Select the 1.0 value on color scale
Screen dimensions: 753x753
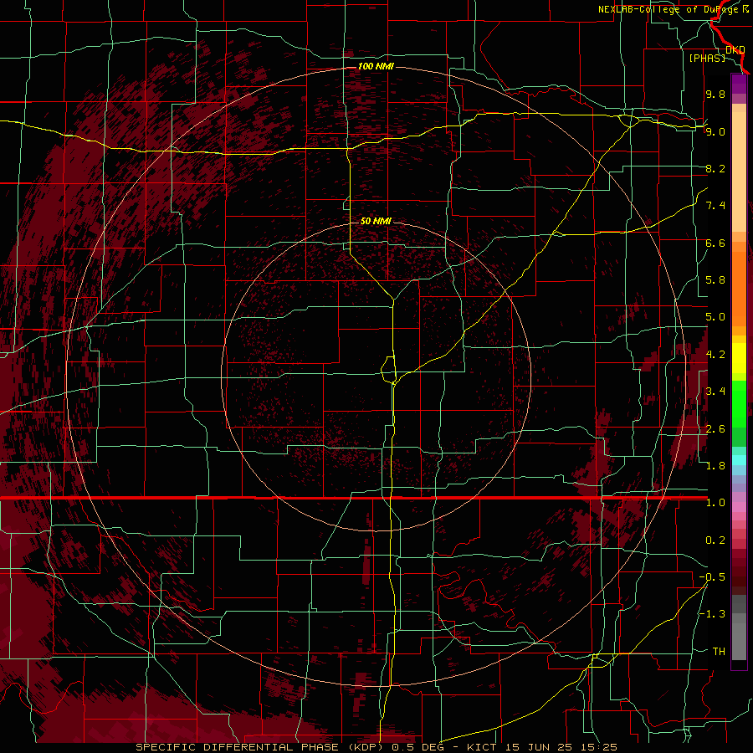click(x=715, y=503)
